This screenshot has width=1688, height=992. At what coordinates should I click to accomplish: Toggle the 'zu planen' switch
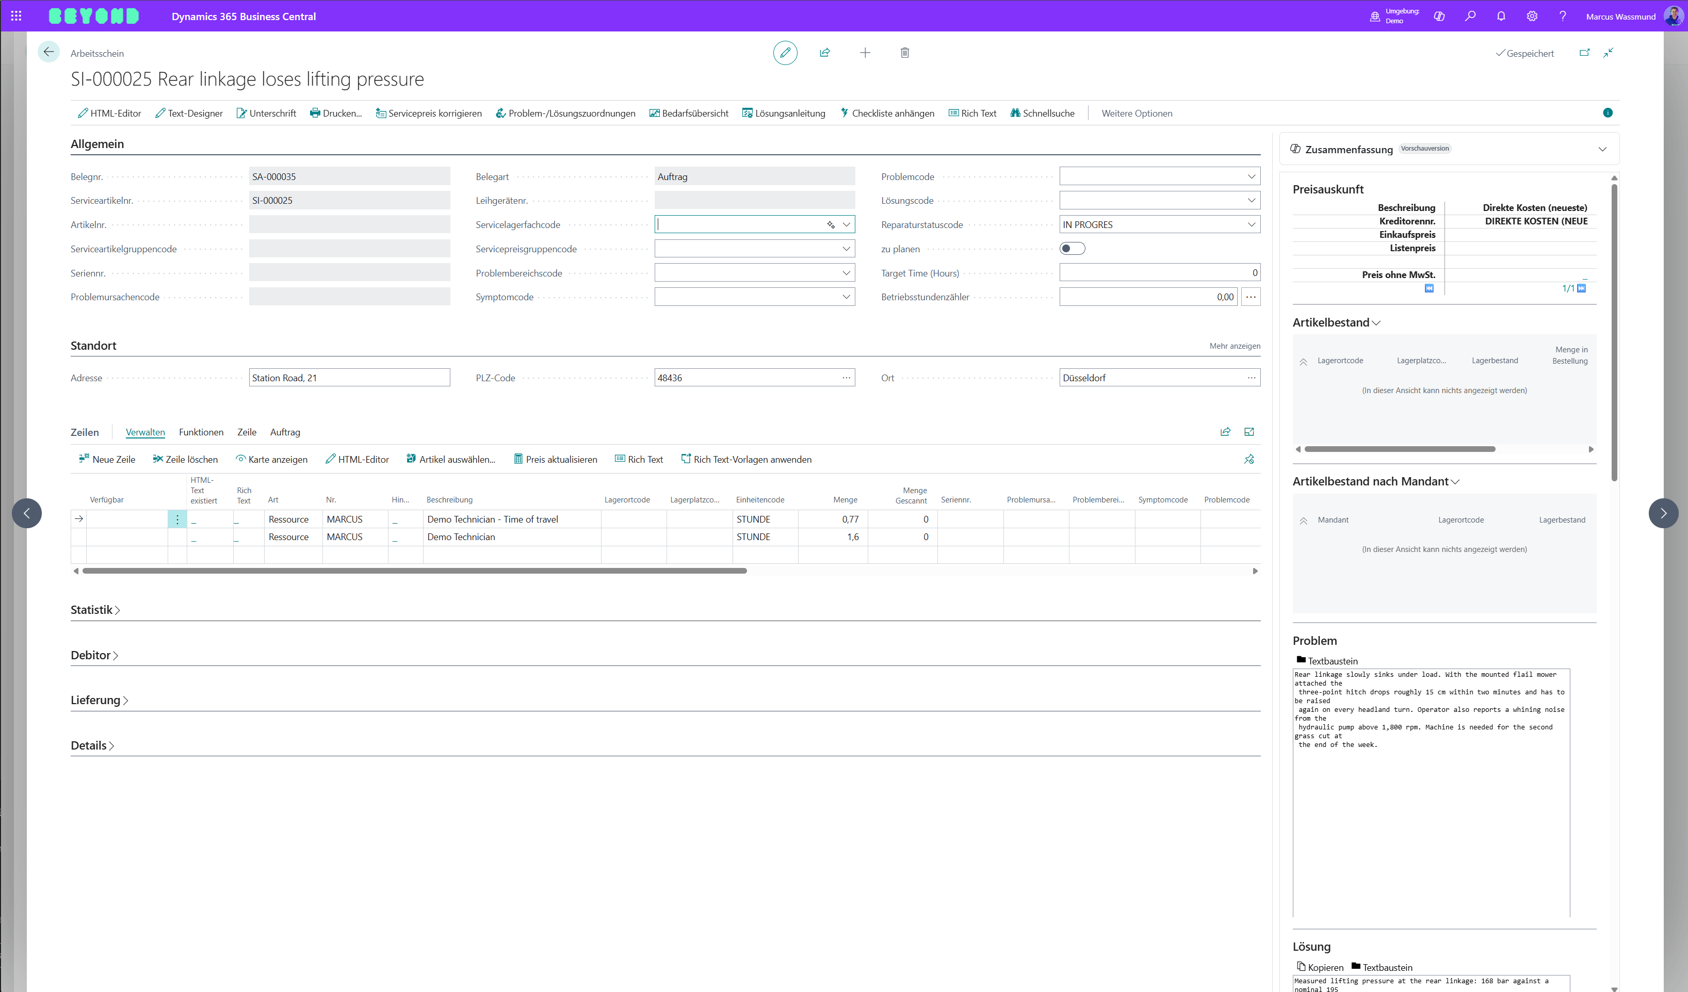pos(1072,249)
